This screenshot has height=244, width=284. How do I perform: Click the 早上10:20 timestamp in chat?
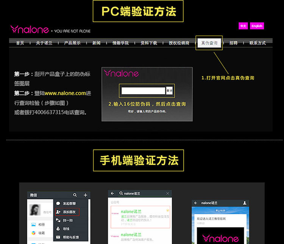[x=220, y=211]
